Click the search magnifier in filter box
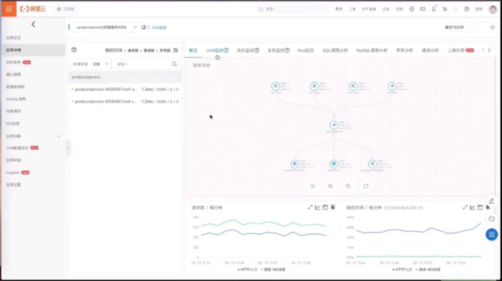The image size is (502, 281). (x=174, y=64)
